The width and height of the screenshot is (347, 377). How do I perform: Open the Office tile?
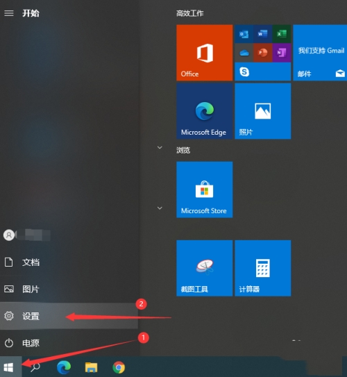tap(204, 52)
